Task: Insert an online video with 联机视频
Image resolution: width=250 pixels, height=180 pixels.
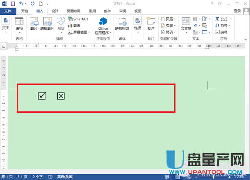Action: pos(122,24)
